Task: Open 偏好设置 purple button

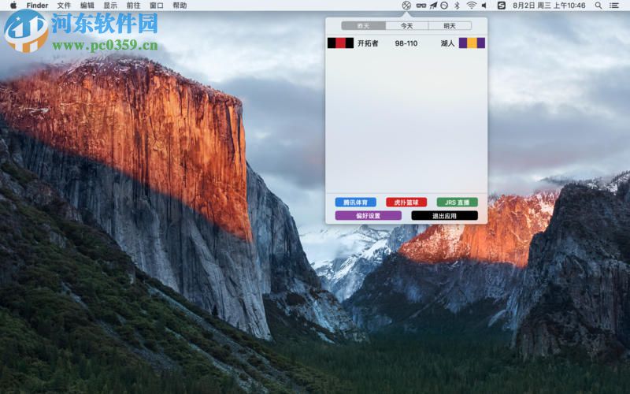Action: click(368, 215)
